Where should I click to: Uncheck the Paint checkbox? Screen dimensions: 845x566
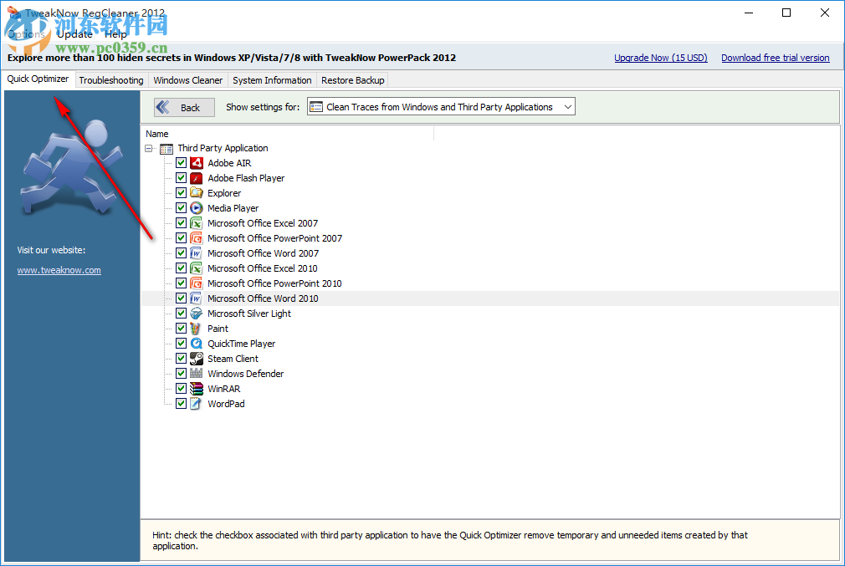pyautogui.click(x=181, y=328)
